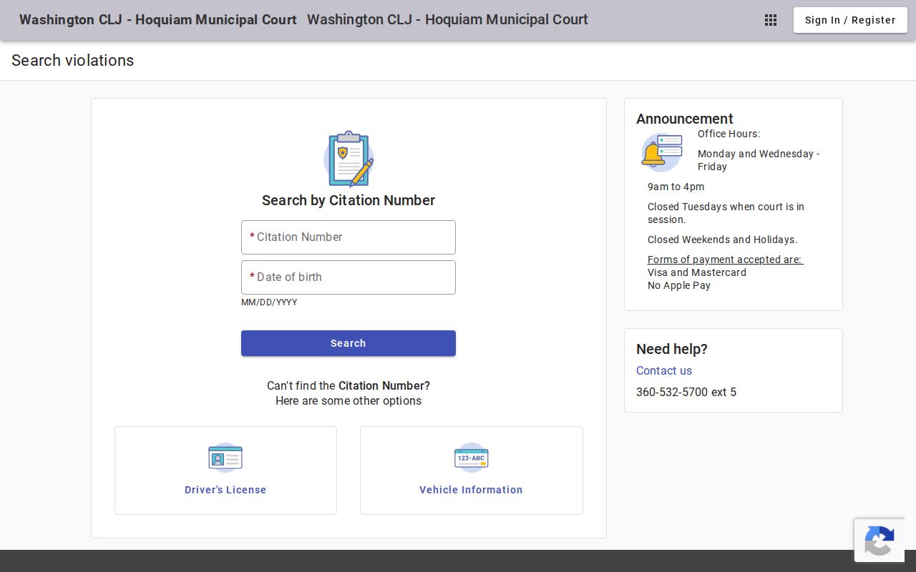Click the Sign In / Register button
916x572 pixels.
coord(850,20)
